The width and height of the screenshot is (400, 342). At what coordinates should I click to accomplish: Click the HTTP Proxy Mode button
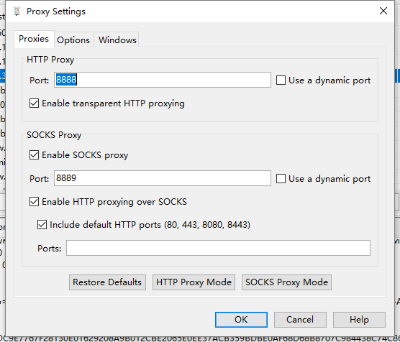(194, 282)
